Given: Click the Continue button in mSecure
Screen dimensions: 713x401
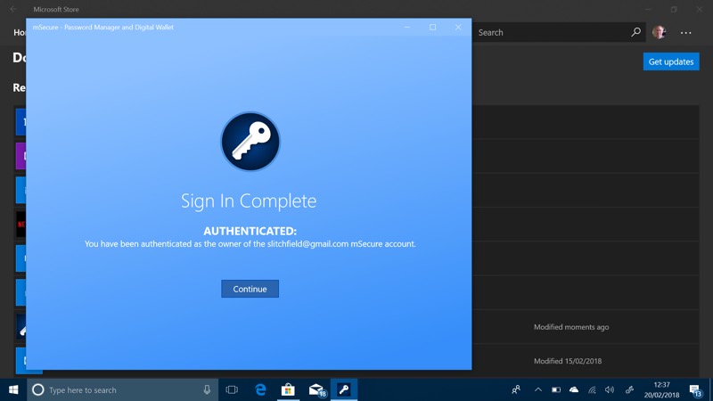Looking at the screenshot, I should pyautogui.click(x=250, y=289).
